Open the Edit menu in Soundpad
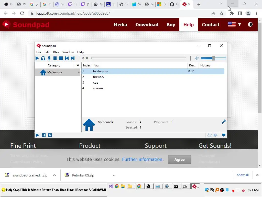The height and width of the screenshot is (197, 262). [47, 52]
